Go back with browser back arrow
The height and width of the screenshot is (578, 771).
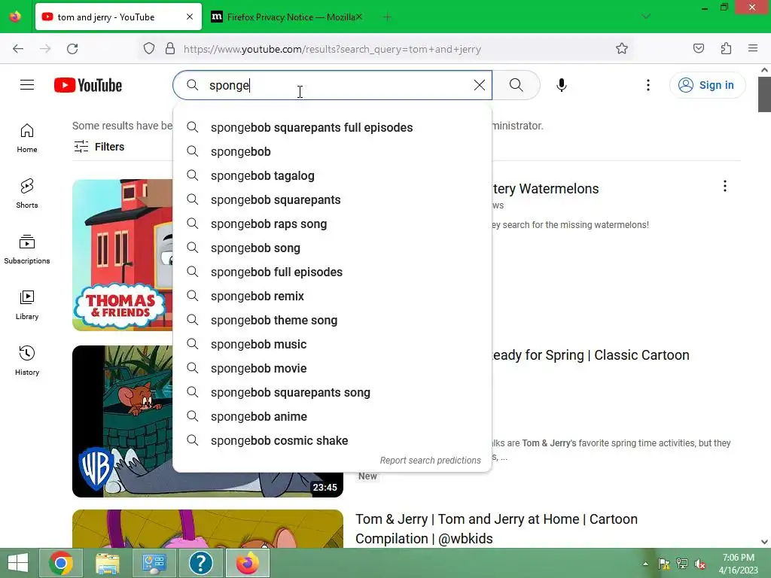[18, 49]
